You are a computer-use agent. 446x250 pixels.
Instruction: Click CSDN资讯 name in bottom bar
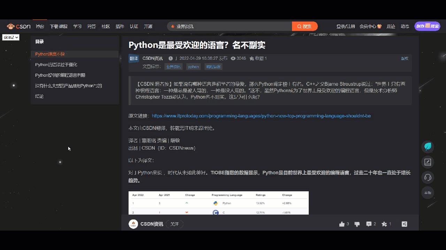[x=152, y=224]
